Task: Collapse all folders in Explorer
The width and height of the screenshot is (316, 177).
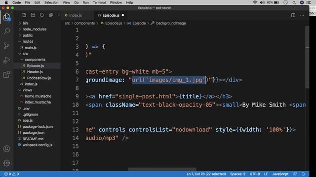Action: [50, 15]
